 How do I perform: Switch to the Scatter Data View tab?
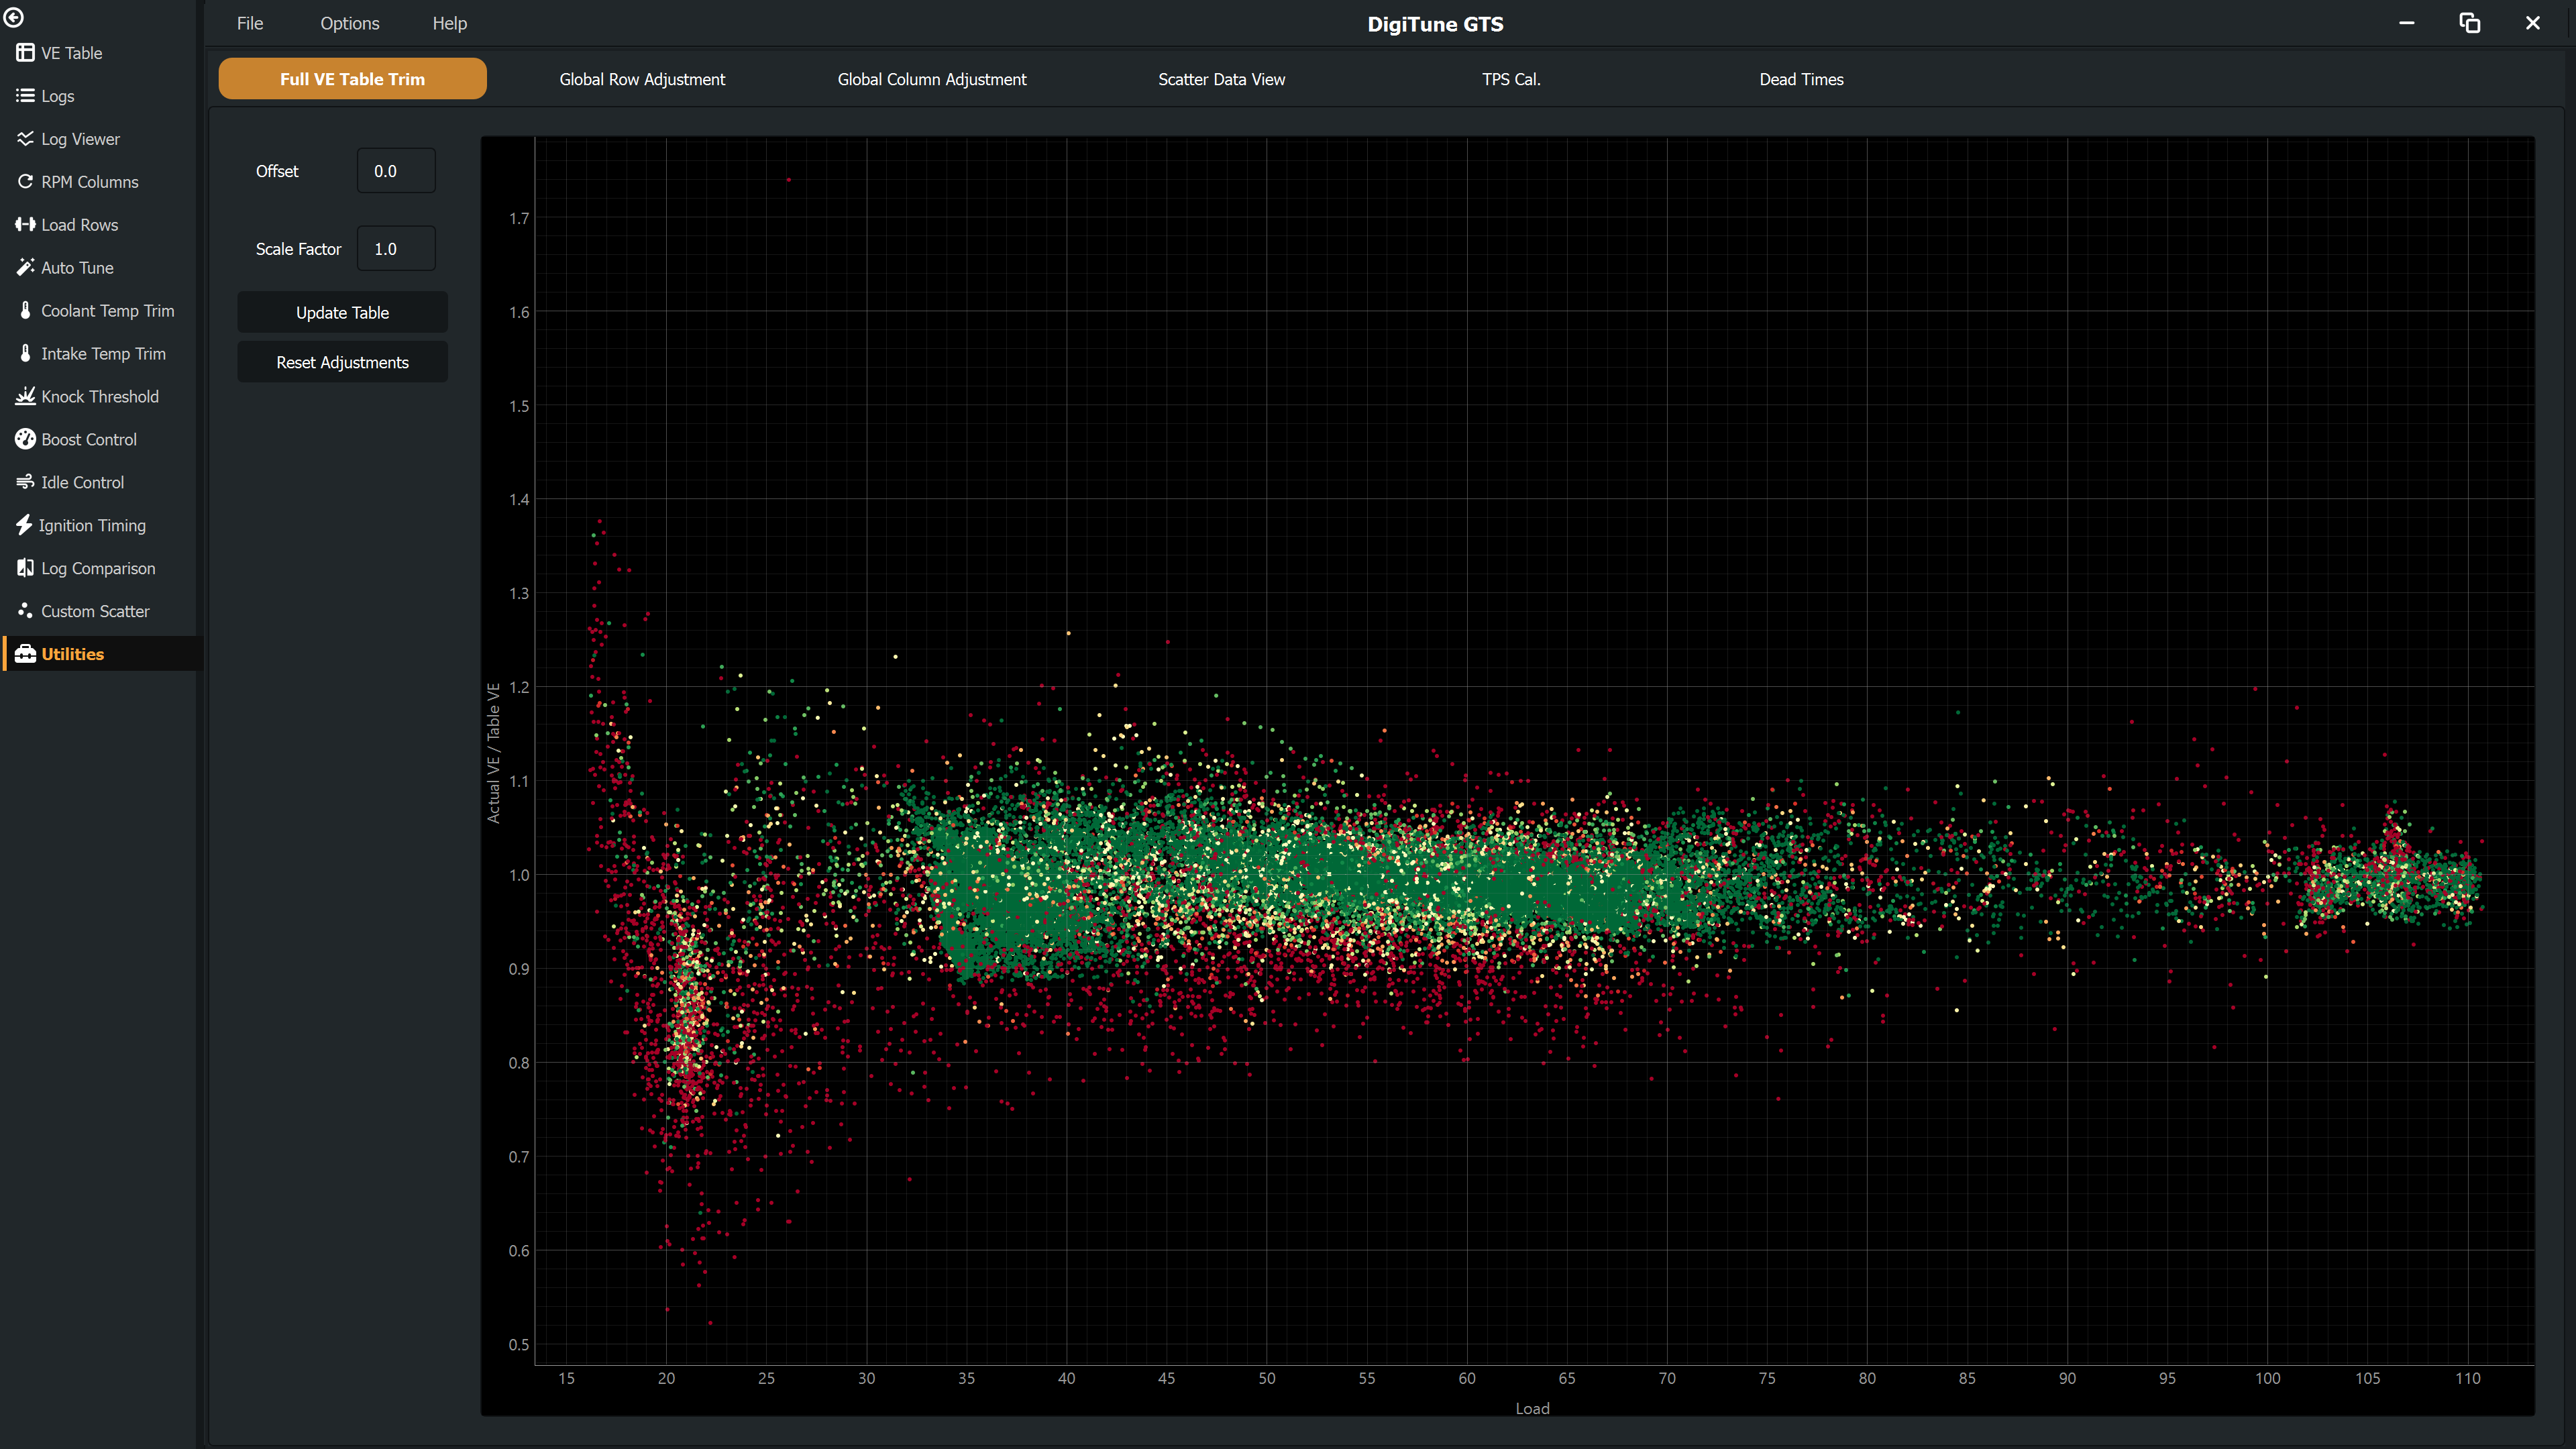tap(1222, 79)
